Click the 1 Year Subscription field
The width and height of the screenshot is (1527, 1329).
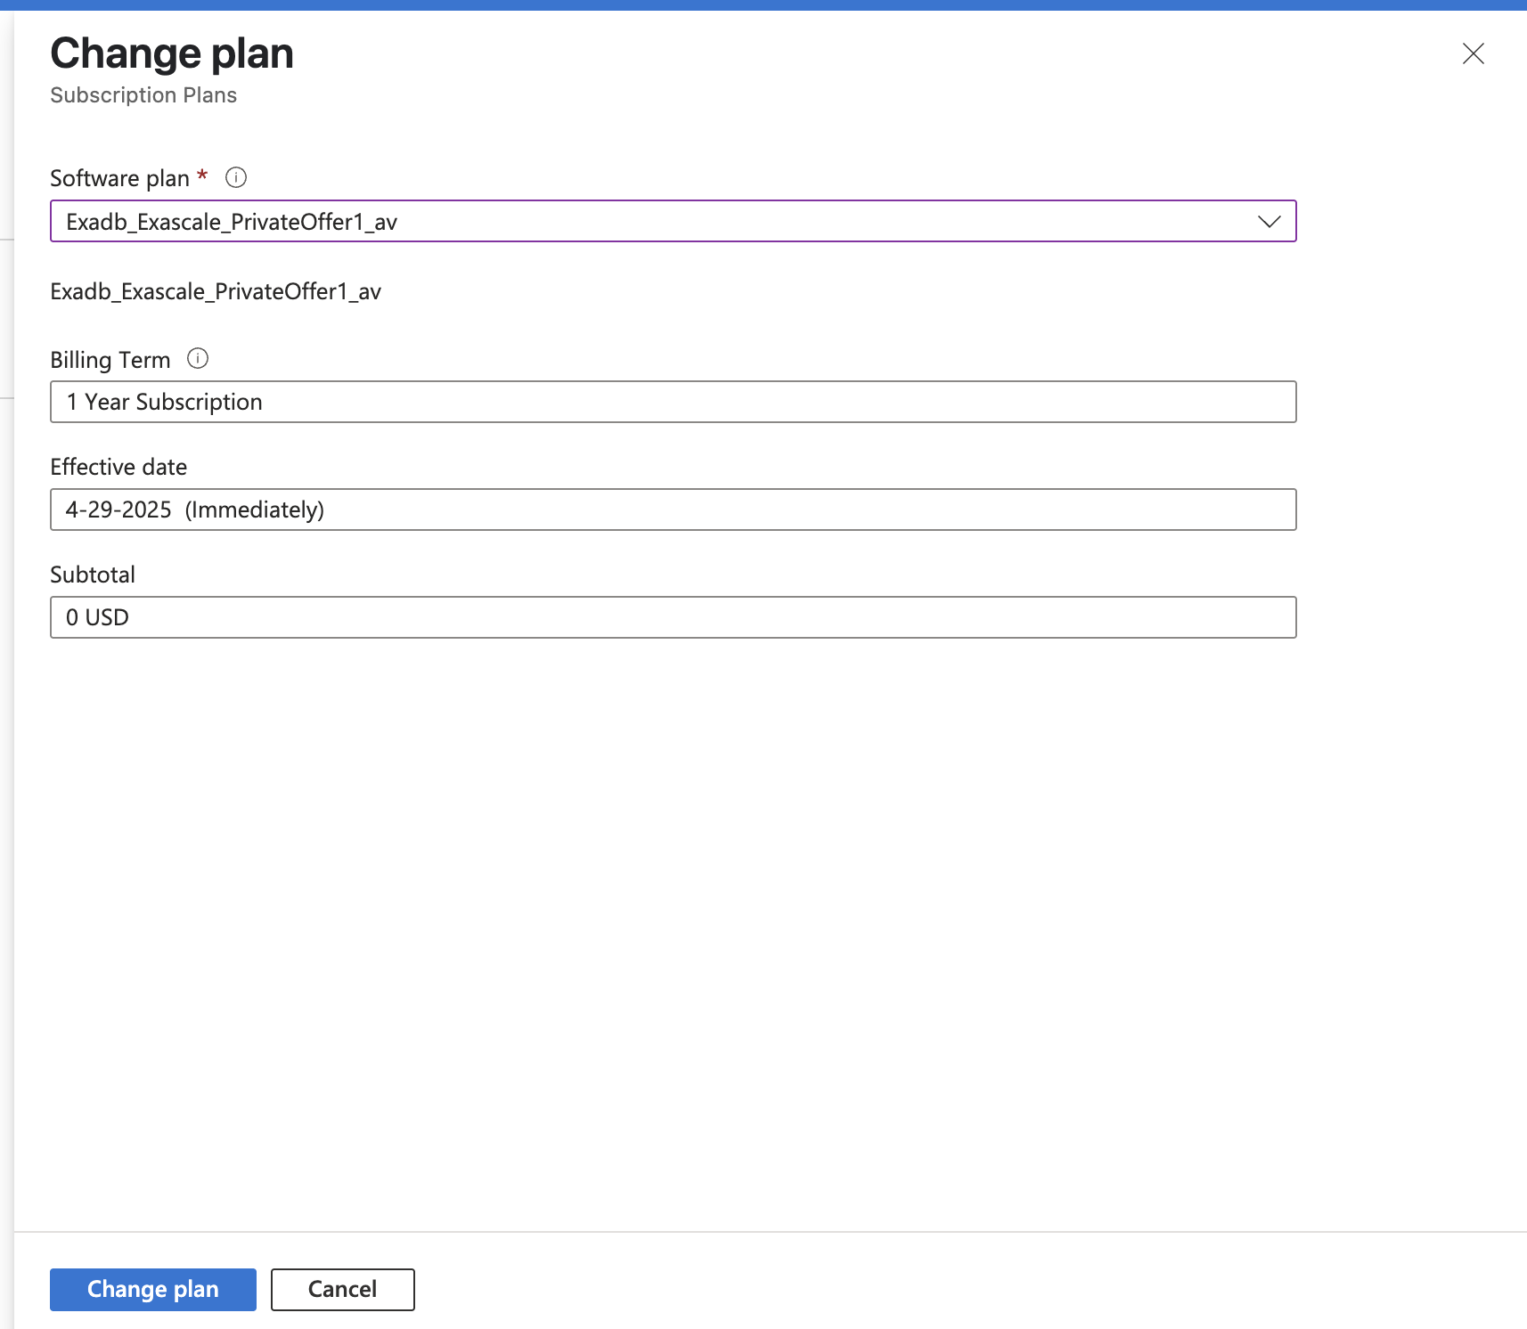(x=673, y=403)
